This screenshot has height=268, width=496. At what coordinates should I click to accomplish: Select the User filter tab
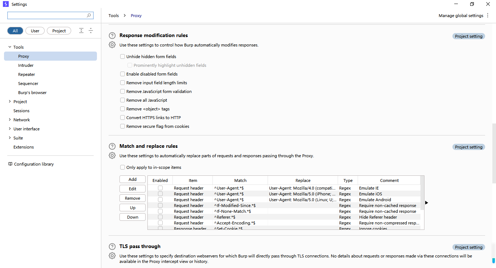pos(35,31)
